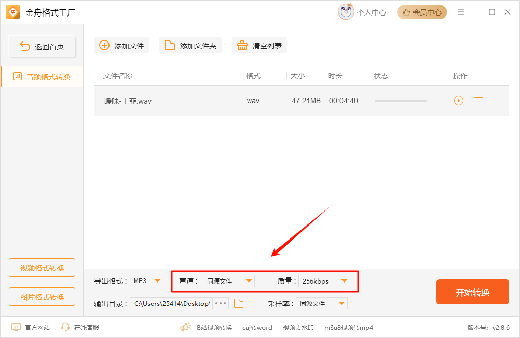
Task: Play 暧昧-王菲.wav with the preview icon
Action: [459, 101]
